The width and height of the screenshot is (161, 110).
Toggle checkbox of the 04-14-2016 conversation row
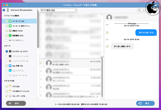(41, 63)
